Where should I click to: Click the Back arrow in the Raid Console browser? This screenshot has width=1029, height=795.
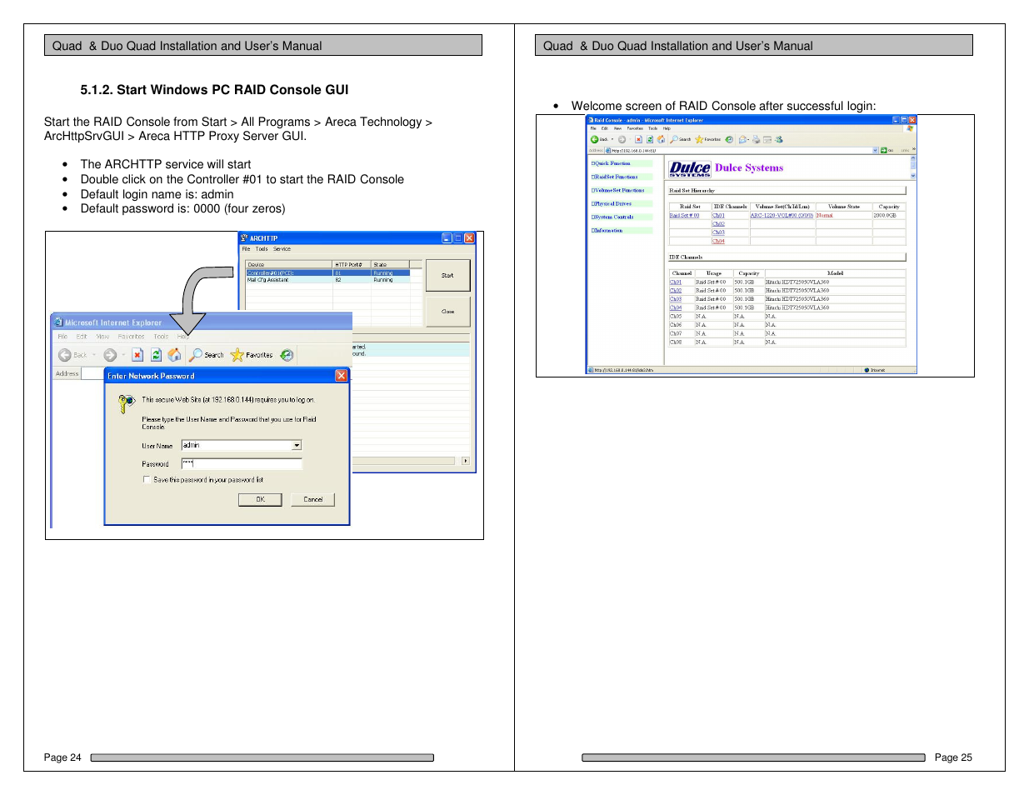click(x=594, y=140)
